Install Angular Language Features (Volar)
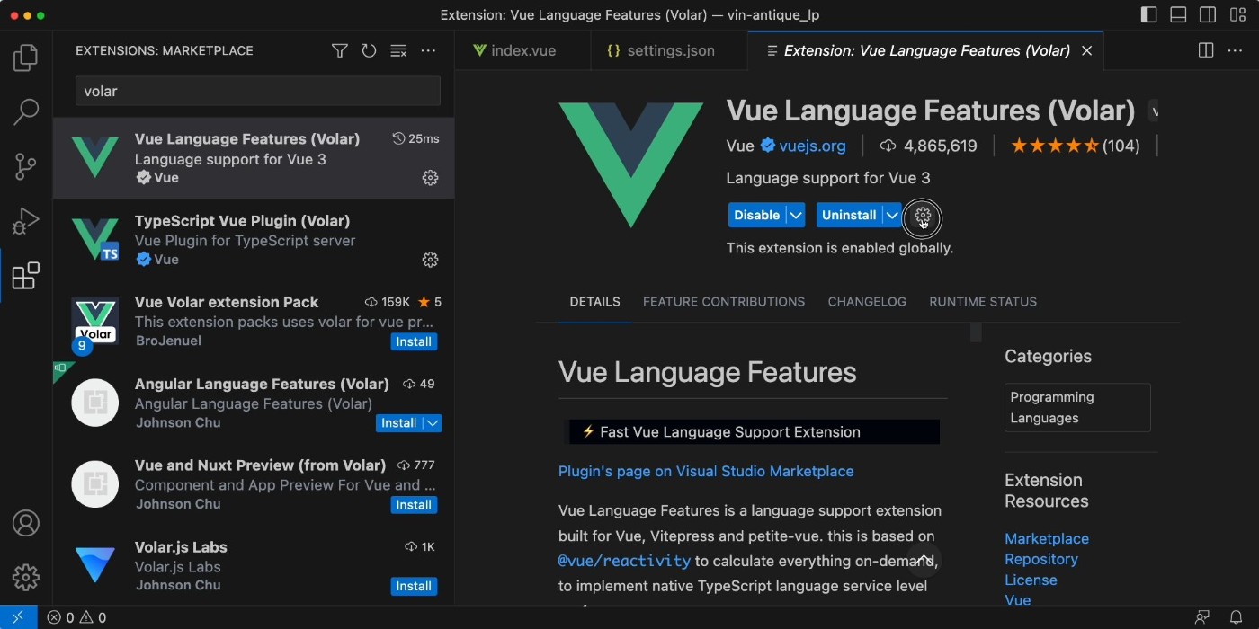The width and height of the screenshot is (1259, 629). click(399, 423)
